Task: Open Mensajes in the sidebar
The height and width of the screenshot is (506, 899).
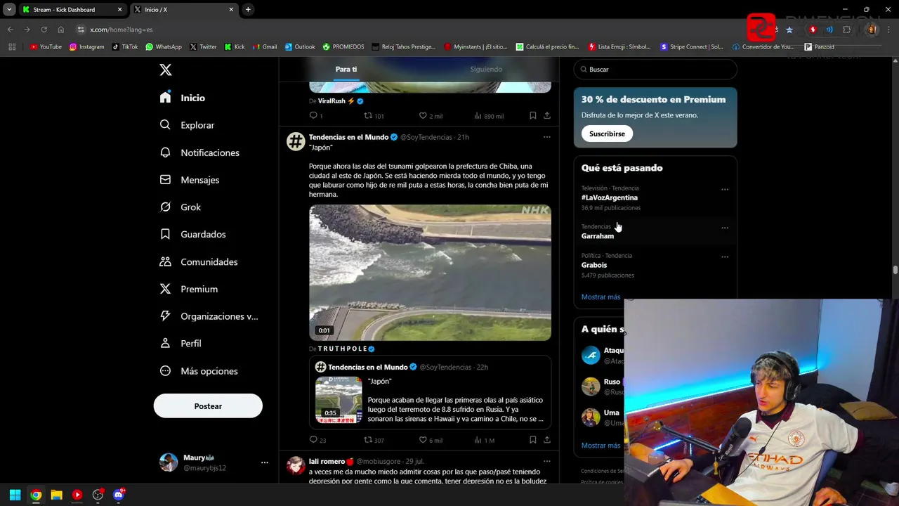Action: pyautogui.click(x=190, y=180)
